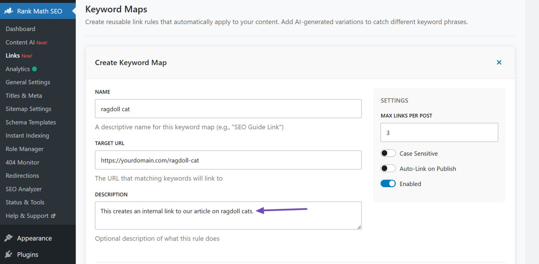Open the external-link icon beside Help & Support
This screenshot has width=539, height=264.
[x=53, y=216]
